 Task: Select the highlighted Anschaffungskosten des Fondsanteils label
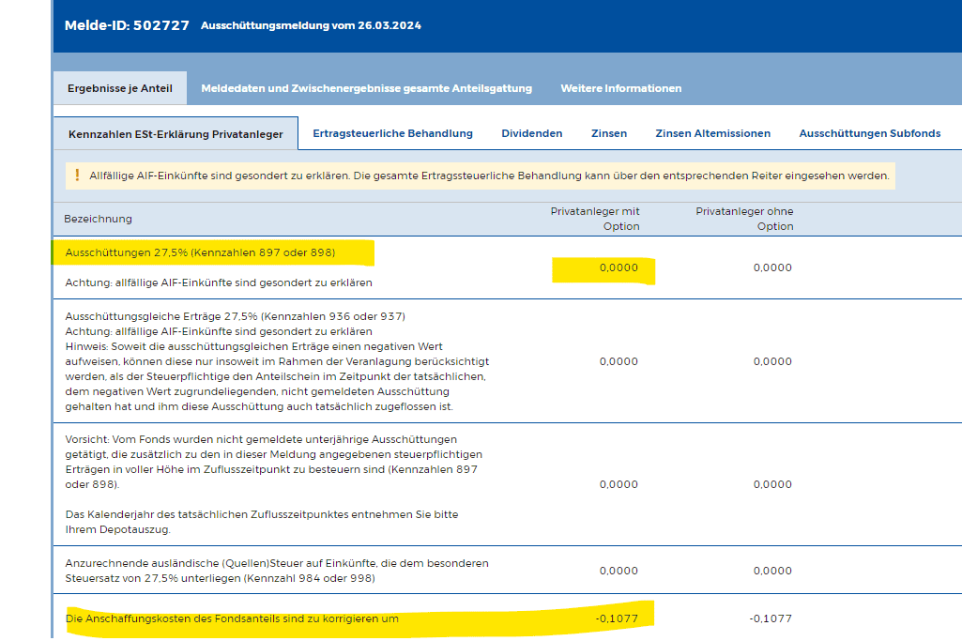[x=232, y=618]
